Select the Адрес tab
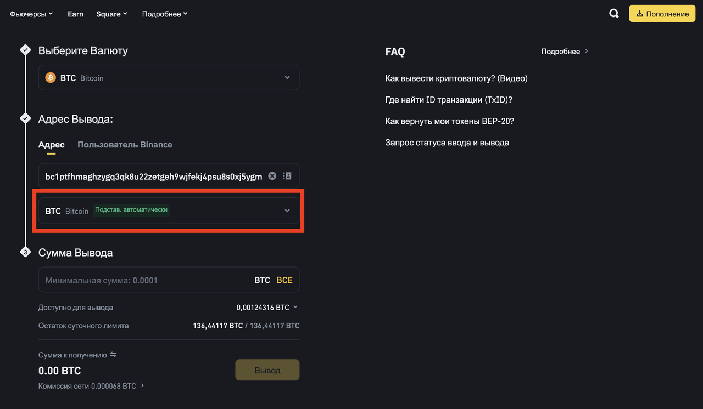Image resolution: width=703 pixels, height=409 pixels. [x=51, y=145]
